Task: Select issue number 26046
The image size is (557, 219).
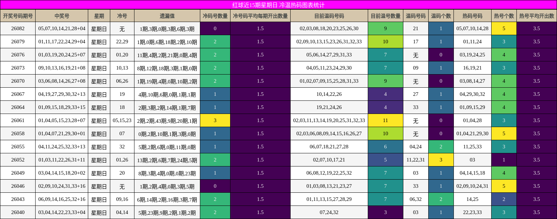Action: pyautogui.click(x=18, y=186)
